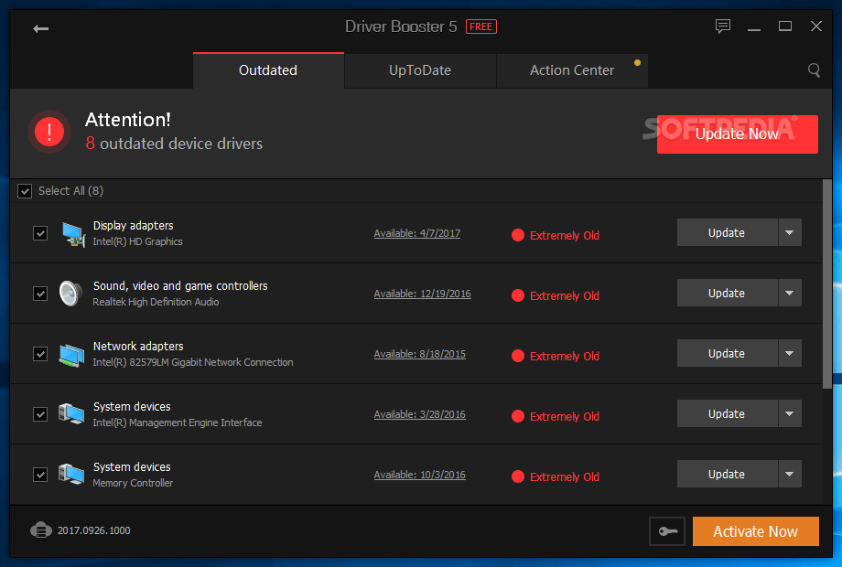Click the database version cloud icon

39,530
